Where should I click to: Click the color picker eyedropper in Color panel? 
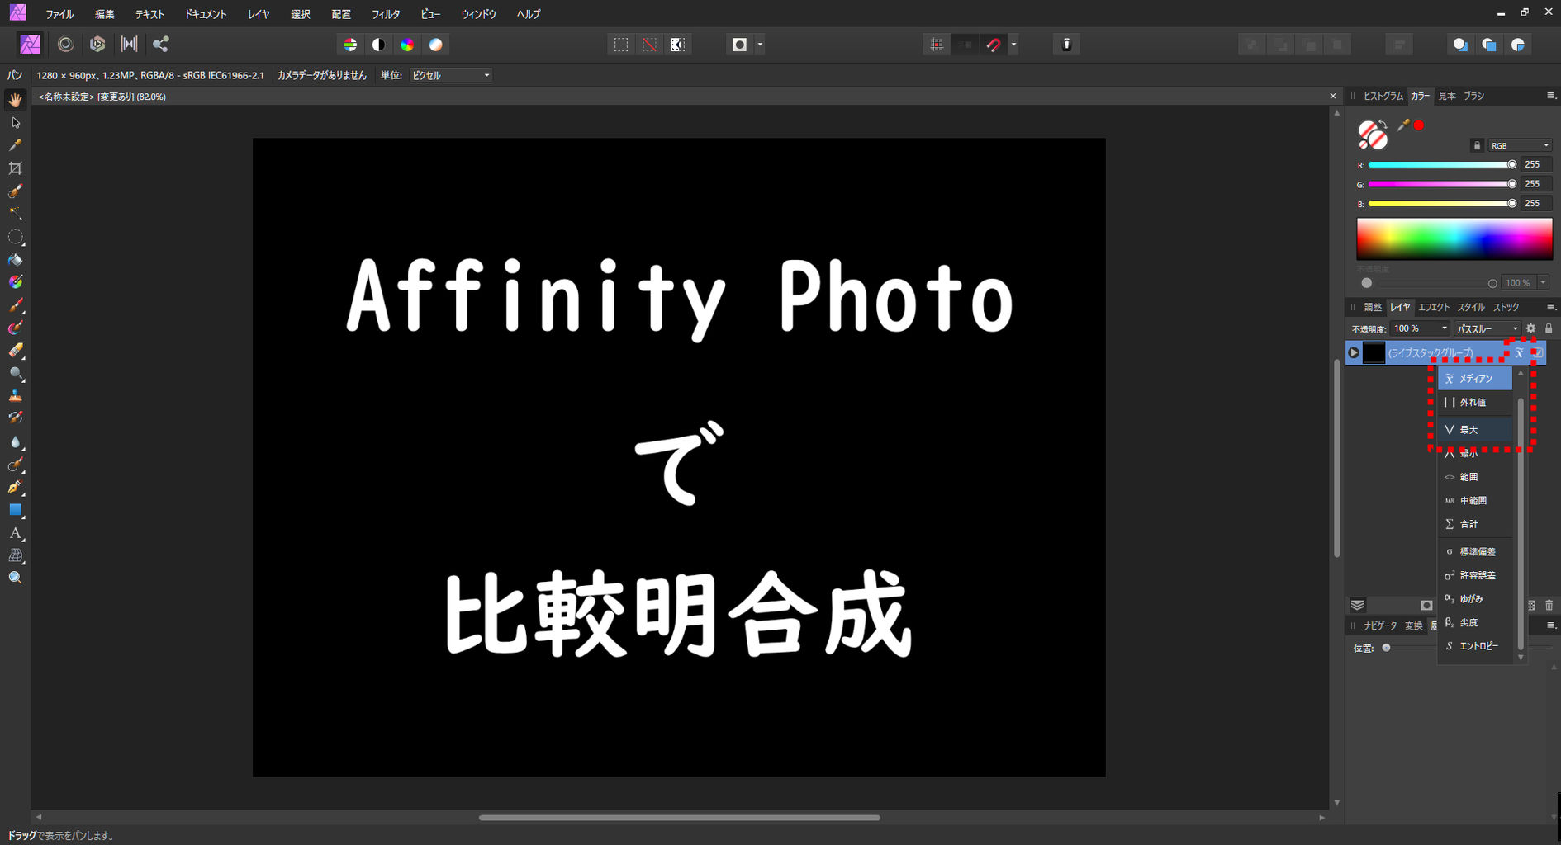pos(1402,125)
